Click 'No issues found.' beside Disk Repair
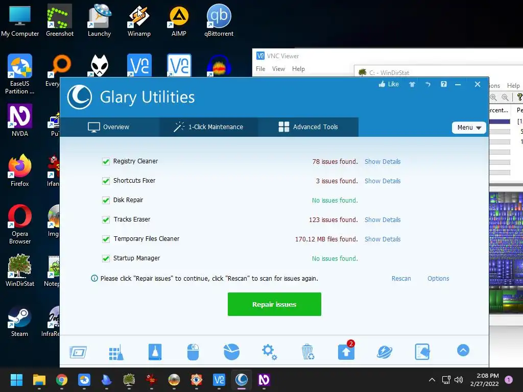This screenshot has height=392, width=523. tap(335, 200)
